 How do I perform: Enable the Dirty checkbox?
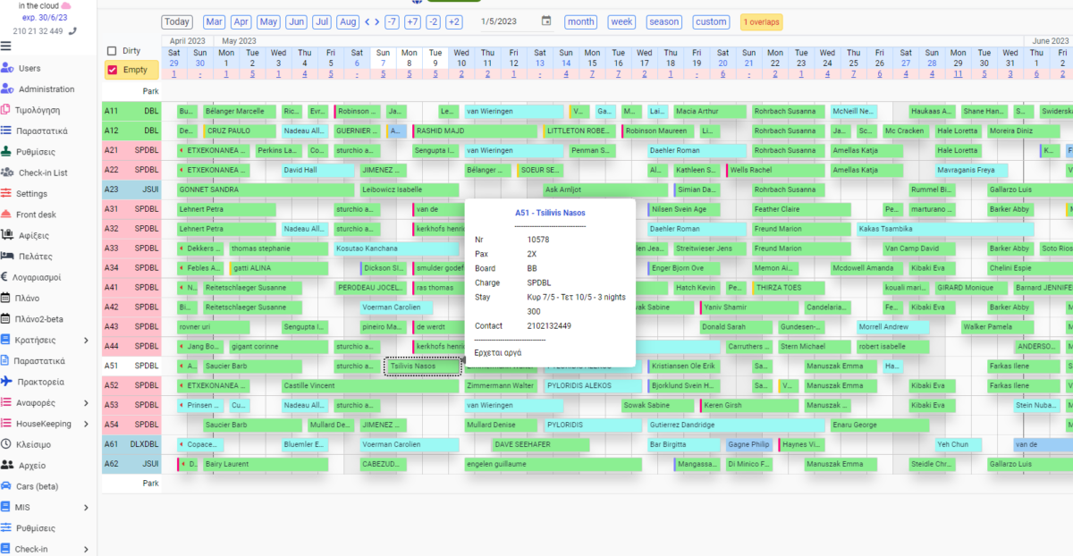click(112, 51)
